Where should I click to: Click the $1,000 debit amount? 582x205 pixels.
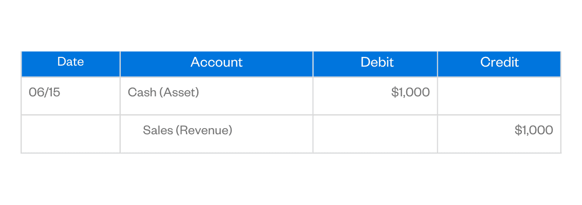[410, 92]
